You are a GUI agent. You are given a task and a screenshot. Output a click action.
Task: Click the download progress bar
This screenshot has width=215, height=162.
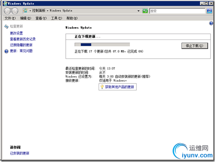click(102, 44)
